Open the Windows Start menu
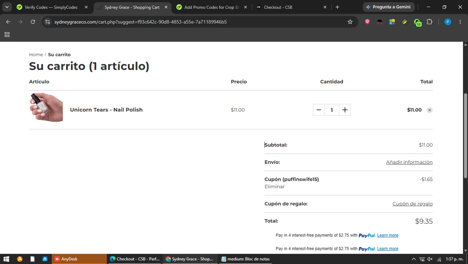The height and width of the screenshot is (264, 468). pos(6,259)
